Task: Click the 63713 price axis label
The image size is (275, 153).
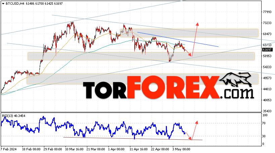Action: 267,45
